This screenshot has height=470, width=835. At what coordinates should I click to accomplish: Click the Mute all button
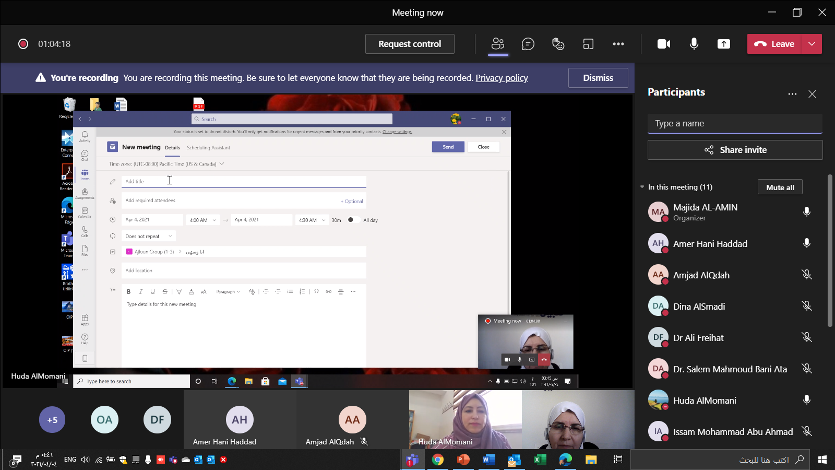pos(780,187)
